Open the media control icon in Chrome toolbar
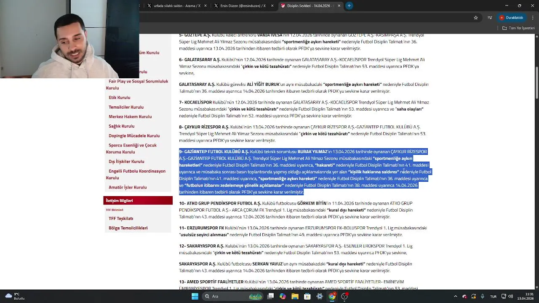Image resolution: width=539 pixels, height=303 pixels. tap(490, 18)
